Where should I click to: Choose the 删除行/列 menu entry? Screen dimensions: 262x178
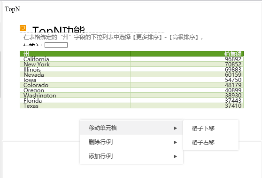click(x=131, y=142)
